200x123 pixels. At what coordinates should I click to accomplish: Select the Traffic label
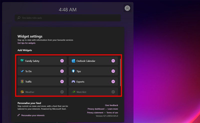28,82
